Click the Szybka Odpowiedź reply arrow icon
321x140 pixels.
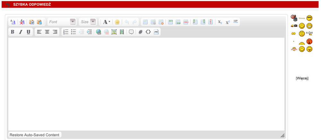8,4
